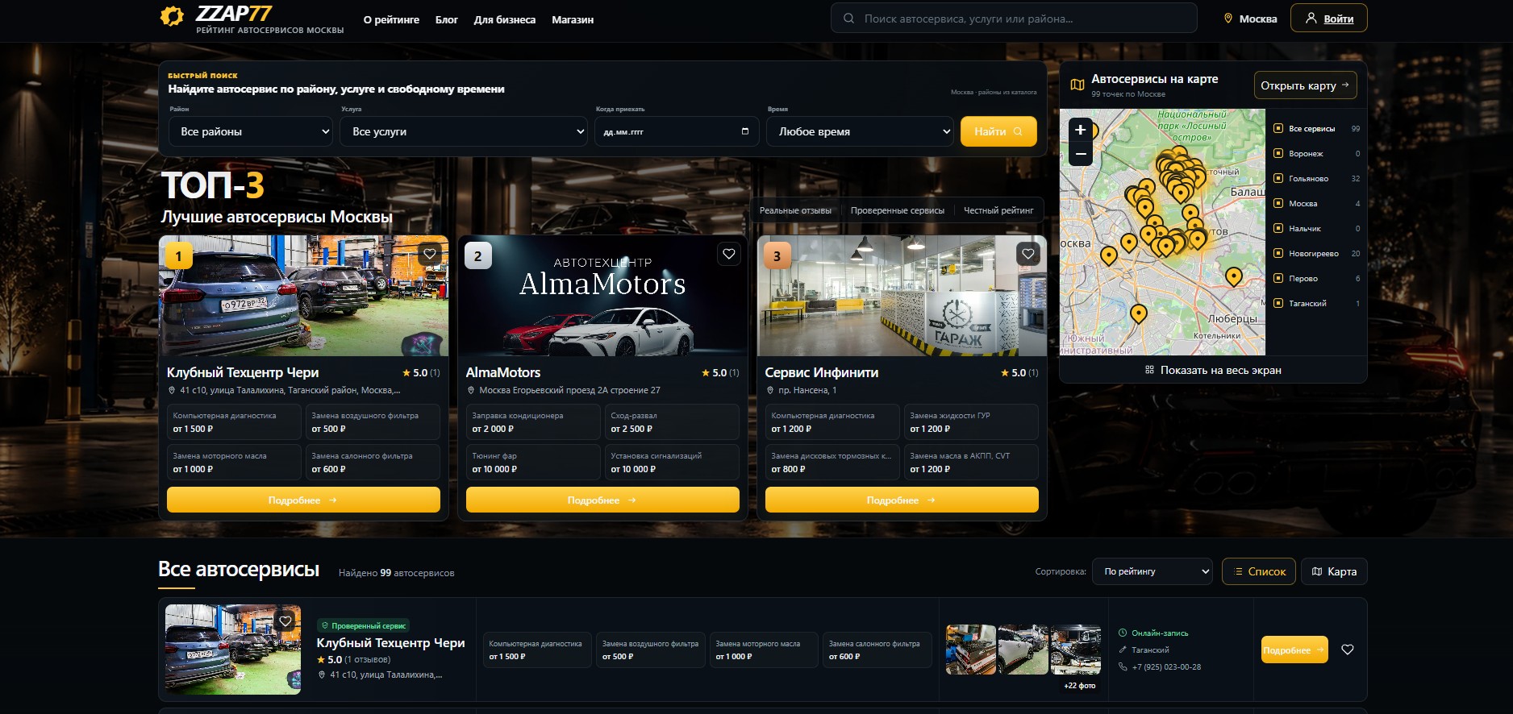Image resolution: width=1513 pixels, height=714 pixels.
Task: Click the map pin near Люберцы
Action: [1233, 276]
